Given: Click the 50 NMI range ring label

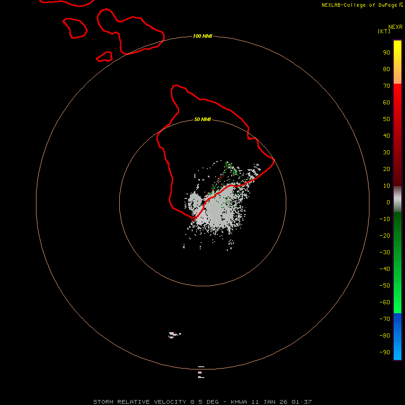Looking at the screenshot, I should click(x=202, y=119).
